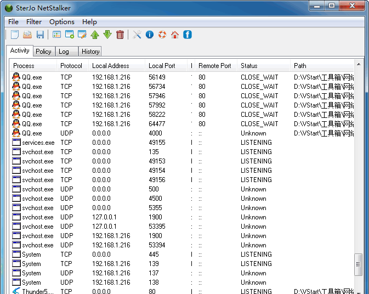Switch to the History tab
Viewport: 369px width, 294px height.
click(x=90, y=52)
